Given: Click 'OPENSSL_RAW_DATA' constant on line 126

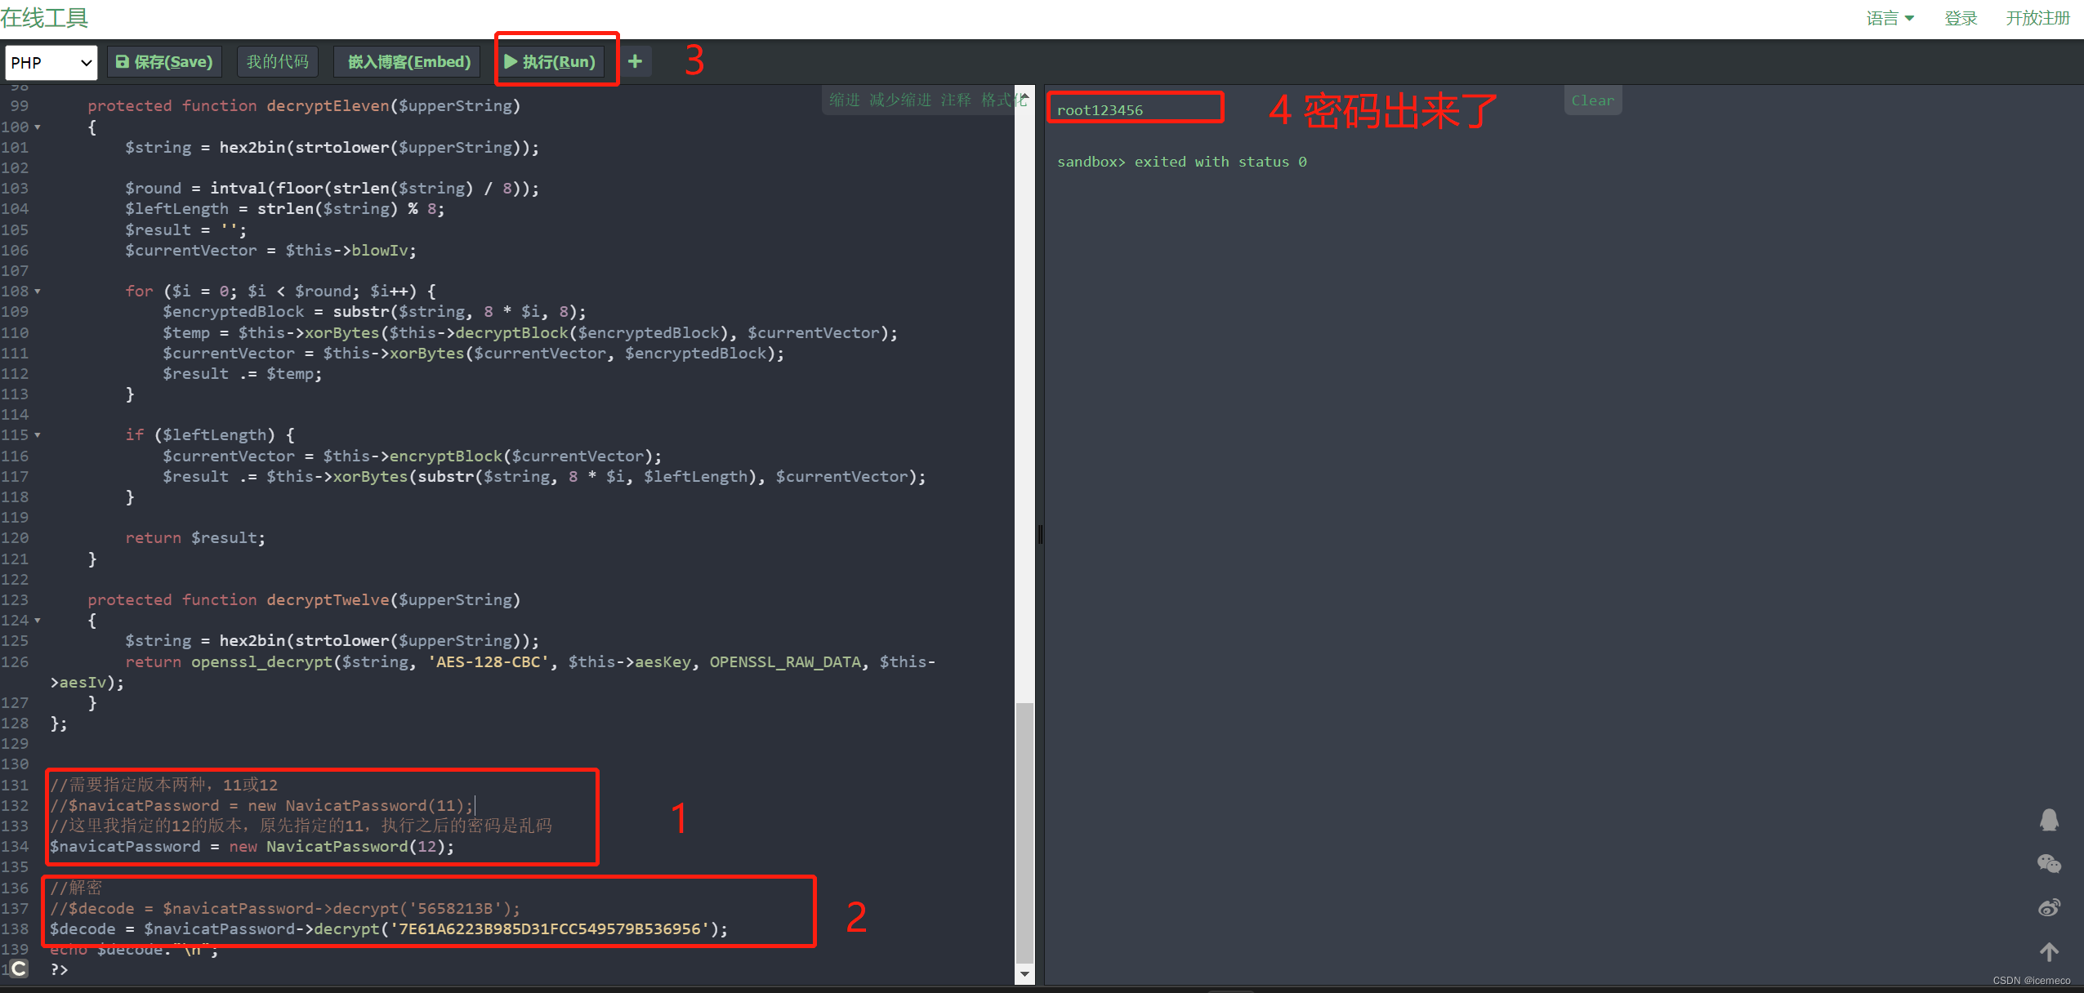Looking at the screenshot, I should (x=784, y=662).
